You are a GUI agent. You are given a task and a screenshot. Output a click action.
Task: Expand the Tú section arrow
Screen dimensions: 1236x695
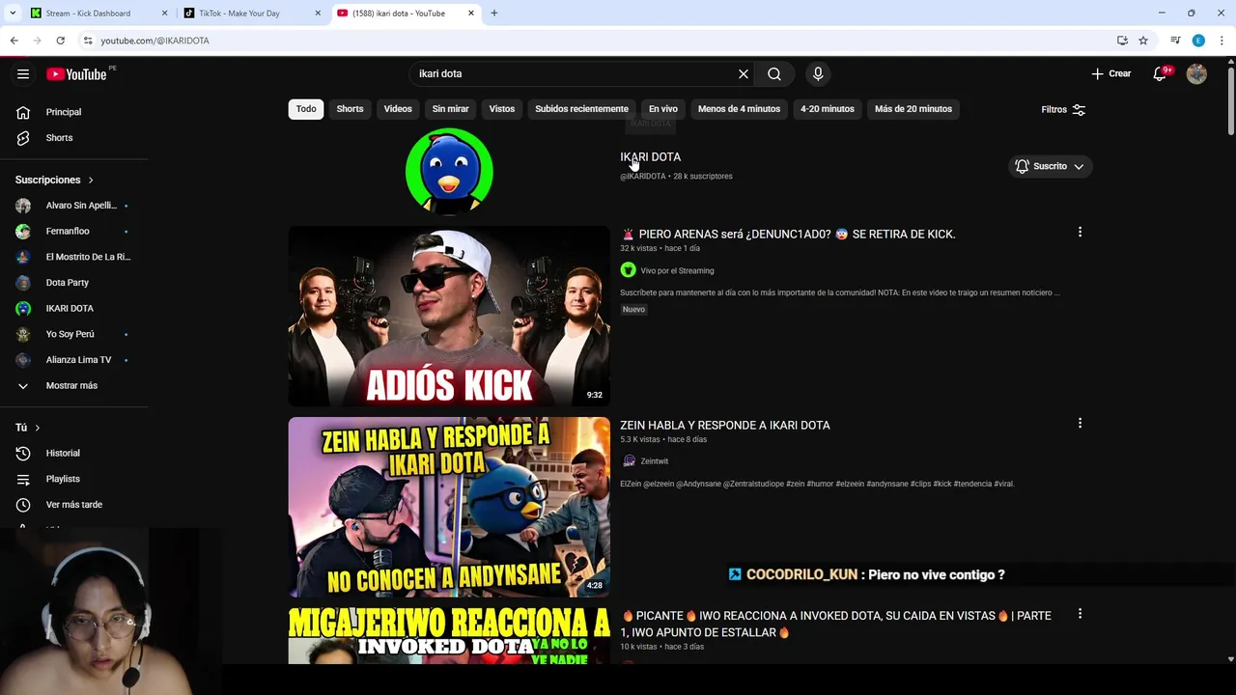[38, 428]
